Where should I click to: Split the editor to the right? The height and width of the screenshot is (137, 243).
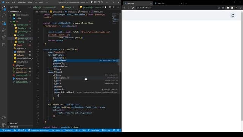coord(114,7)
